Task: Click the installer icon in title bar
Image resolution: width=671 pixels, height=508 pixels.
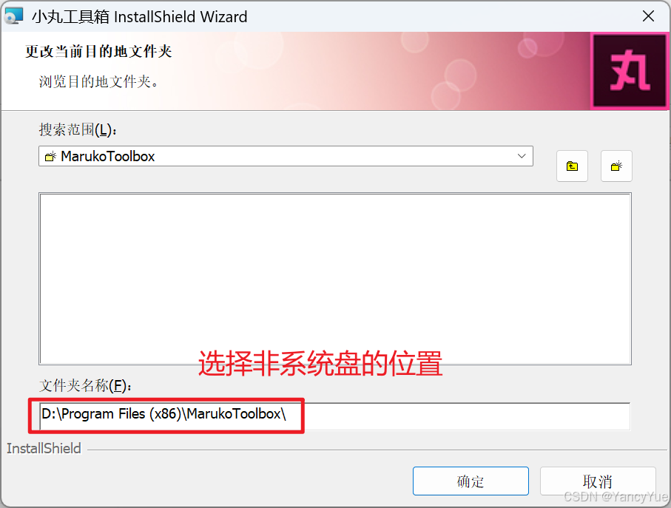Action: tap(13, 16)
